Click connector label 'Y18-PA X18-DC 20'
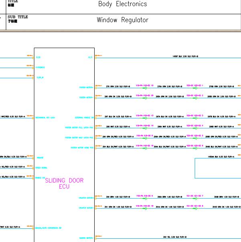This screenshot has height=242, width=241. tap(145, 95)
